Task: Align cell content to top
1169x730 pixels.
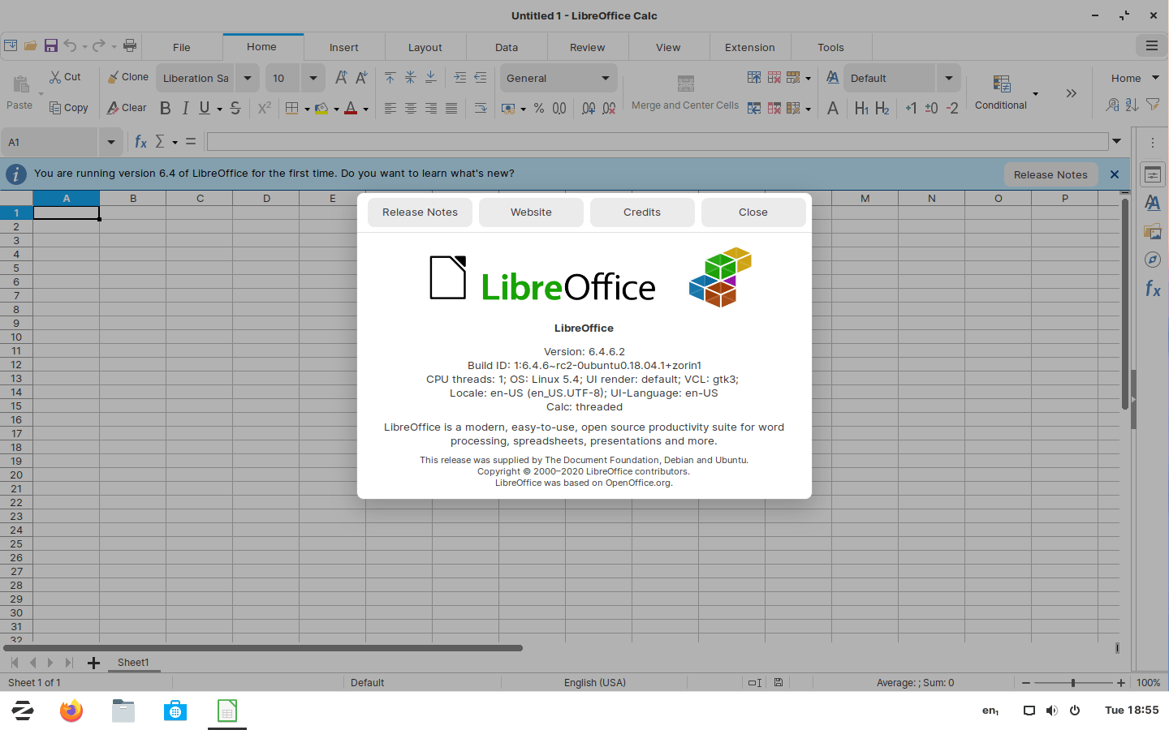Action: (390, 77)
